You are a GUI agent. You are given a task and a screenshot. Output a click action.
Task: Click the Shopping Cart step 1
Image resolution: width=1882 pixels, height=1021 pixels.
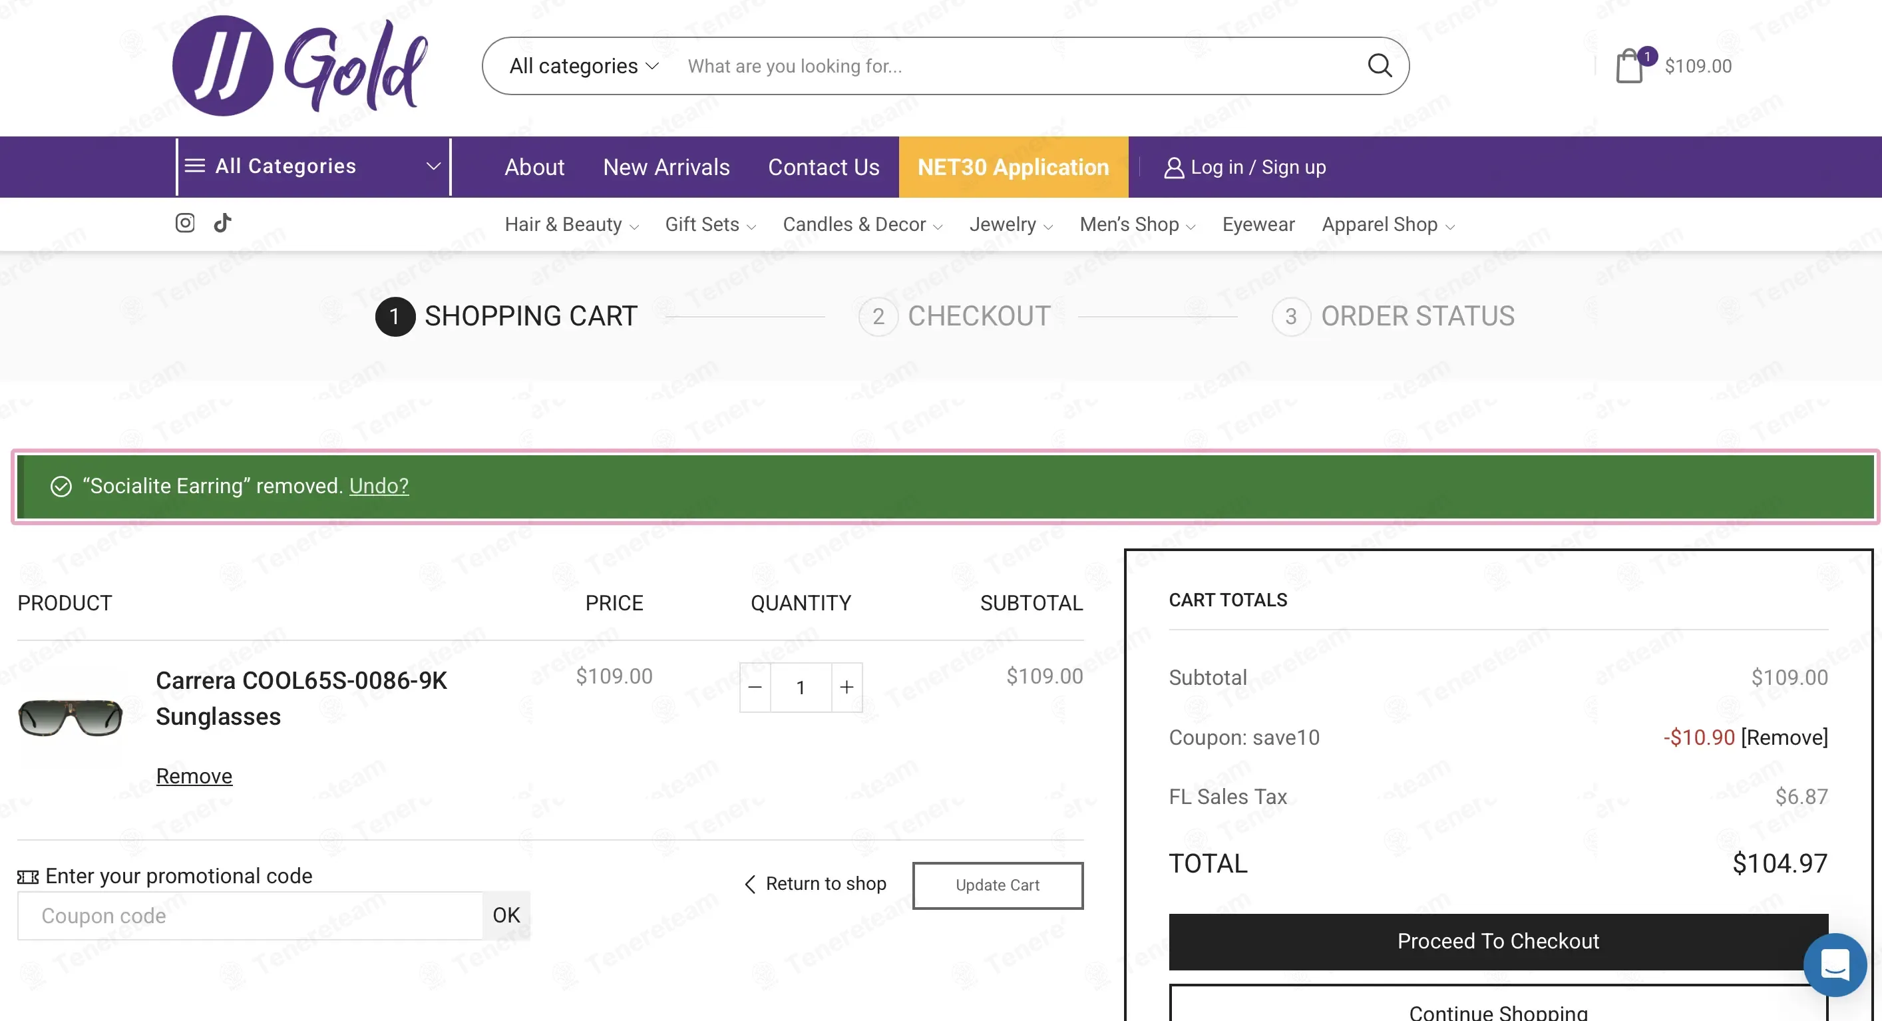506,316
